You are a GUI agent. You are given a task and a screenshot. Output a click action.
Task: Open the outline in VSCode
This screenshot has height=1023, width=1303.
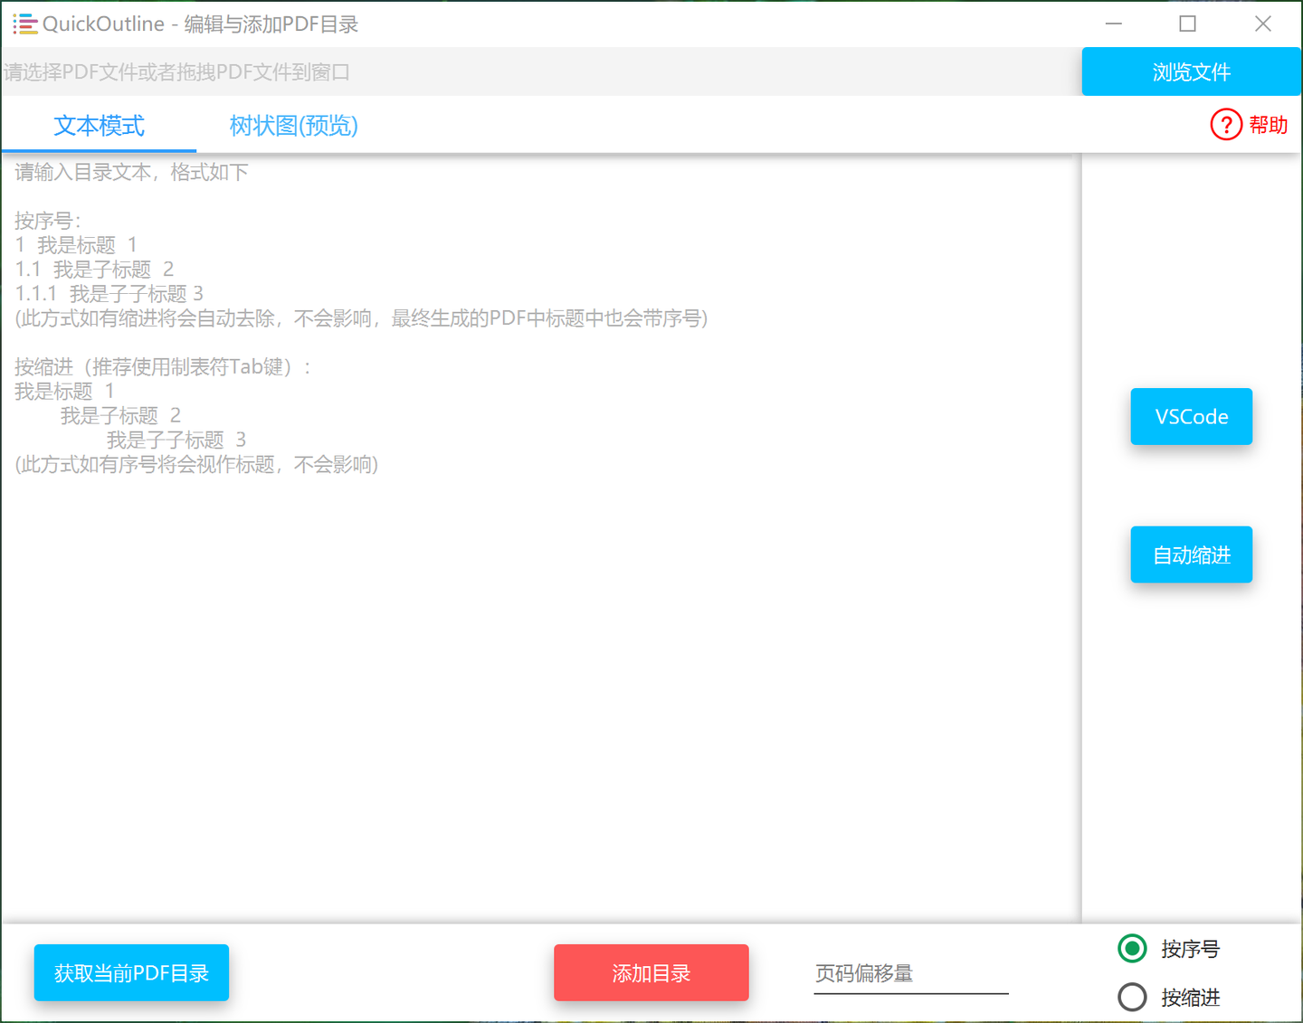tap(1191, 416)
